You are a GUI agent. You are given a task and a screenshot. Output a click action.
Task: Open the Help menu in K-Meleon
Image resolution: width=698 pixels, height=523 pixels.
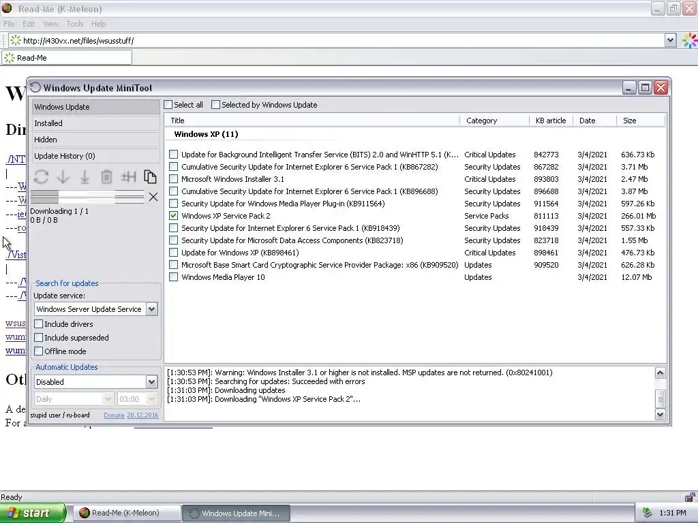click(x=98, y=24)
